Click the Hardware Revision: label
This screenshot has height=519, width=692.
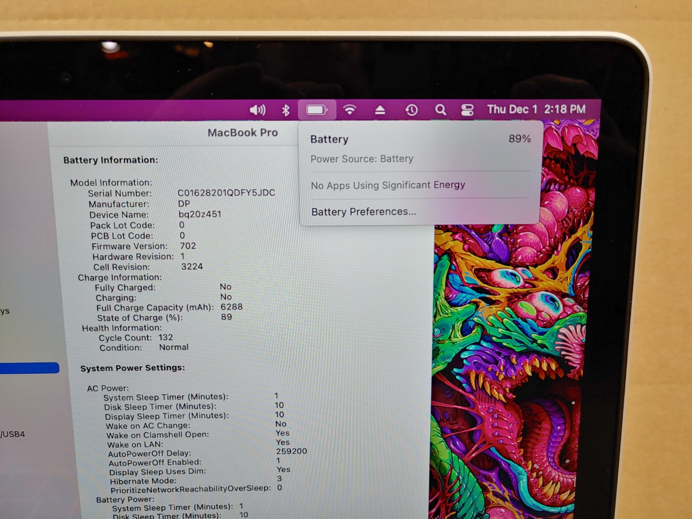pyautogui.click(x=133, y=257)
